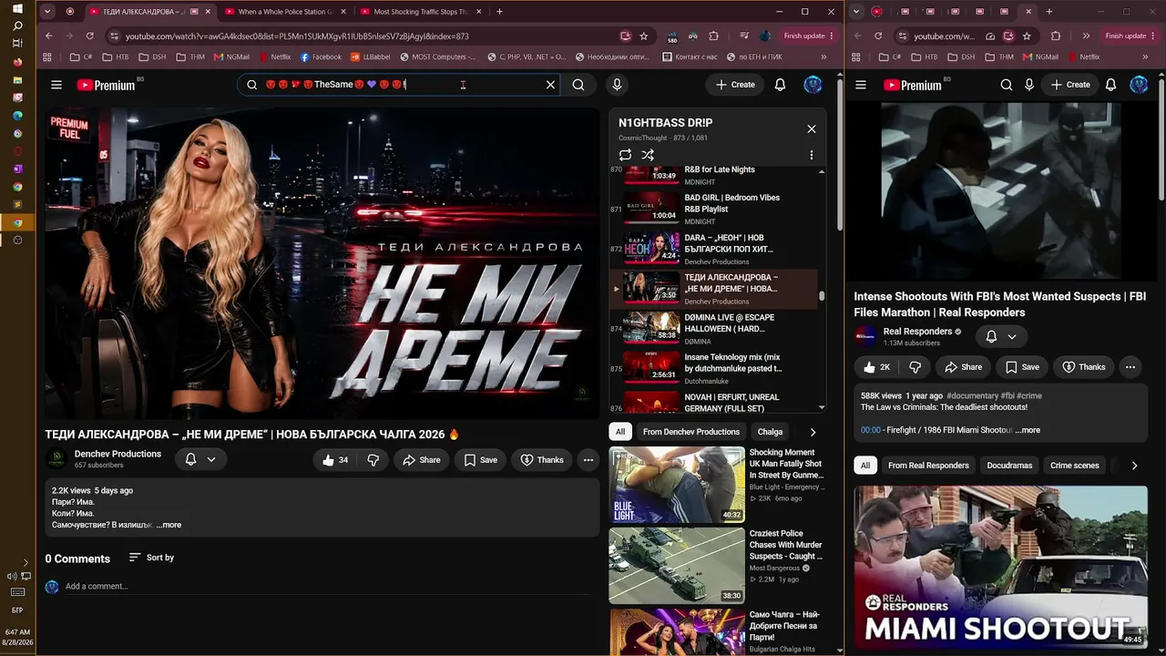Show hidden bookmarks in left browser
Screen dimensions: 1166x656
click(x=823, y=56)
